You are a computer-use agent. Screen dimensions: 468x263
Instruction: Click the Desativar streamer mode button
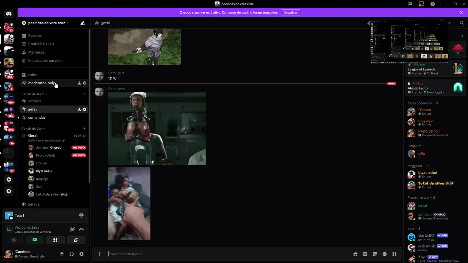pos(290,12)
